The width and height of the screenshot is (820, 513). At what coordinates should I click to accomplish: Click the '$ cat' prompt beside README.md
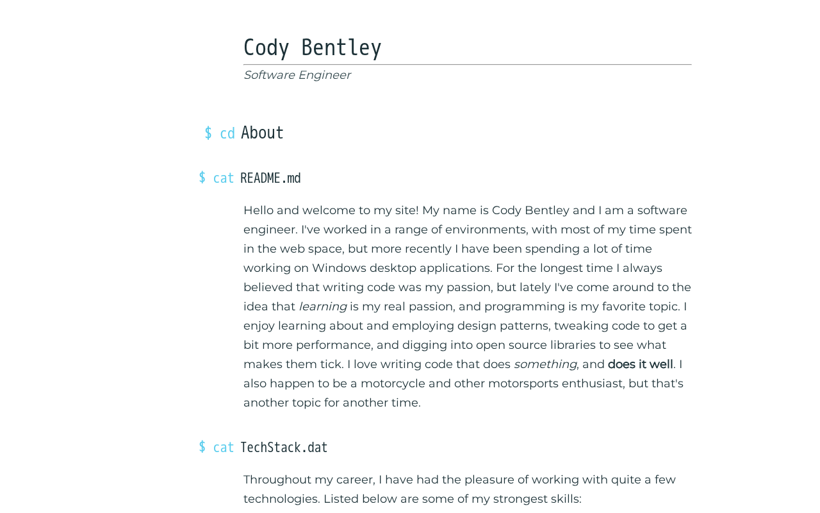[x=216, y=178]
